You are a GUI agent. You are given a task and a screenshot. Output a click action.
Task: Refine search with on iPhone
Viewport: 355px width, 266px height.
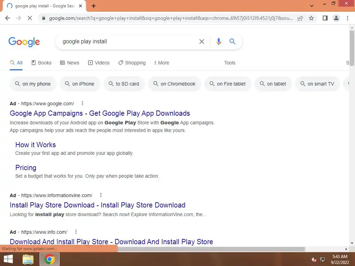80,84
